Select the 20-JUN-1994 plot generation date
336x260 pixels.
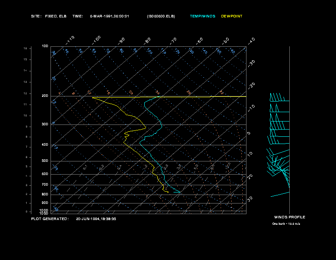click(96, 219)
